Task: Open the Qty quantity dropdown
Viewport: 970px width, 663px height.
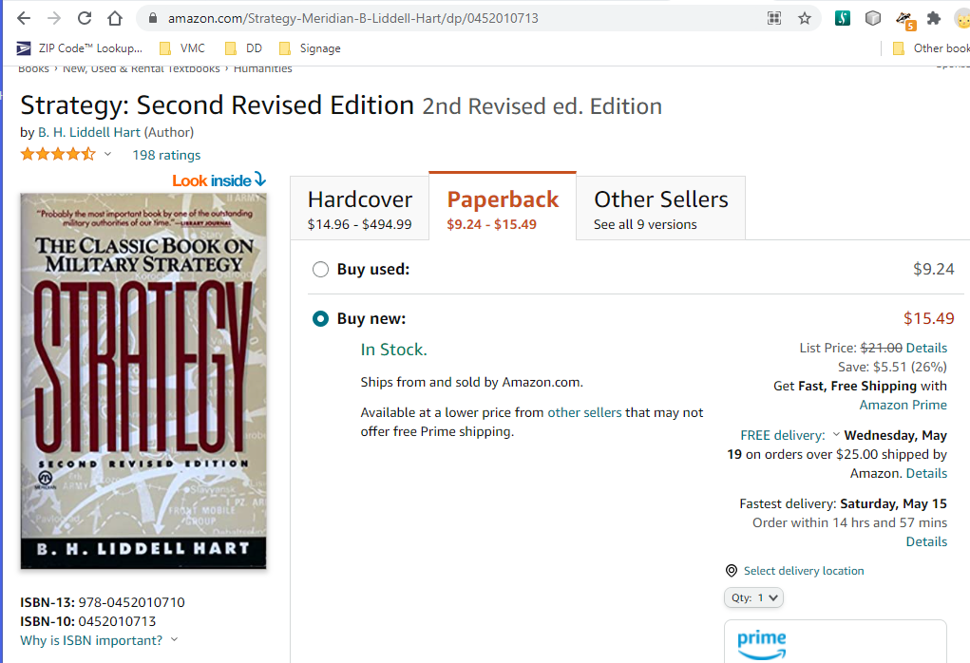Action: coord(753,597)
